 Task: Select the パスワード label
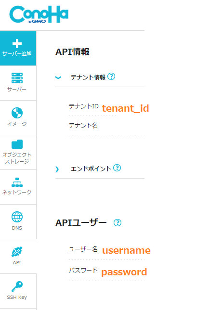click(x=83, y=270)
